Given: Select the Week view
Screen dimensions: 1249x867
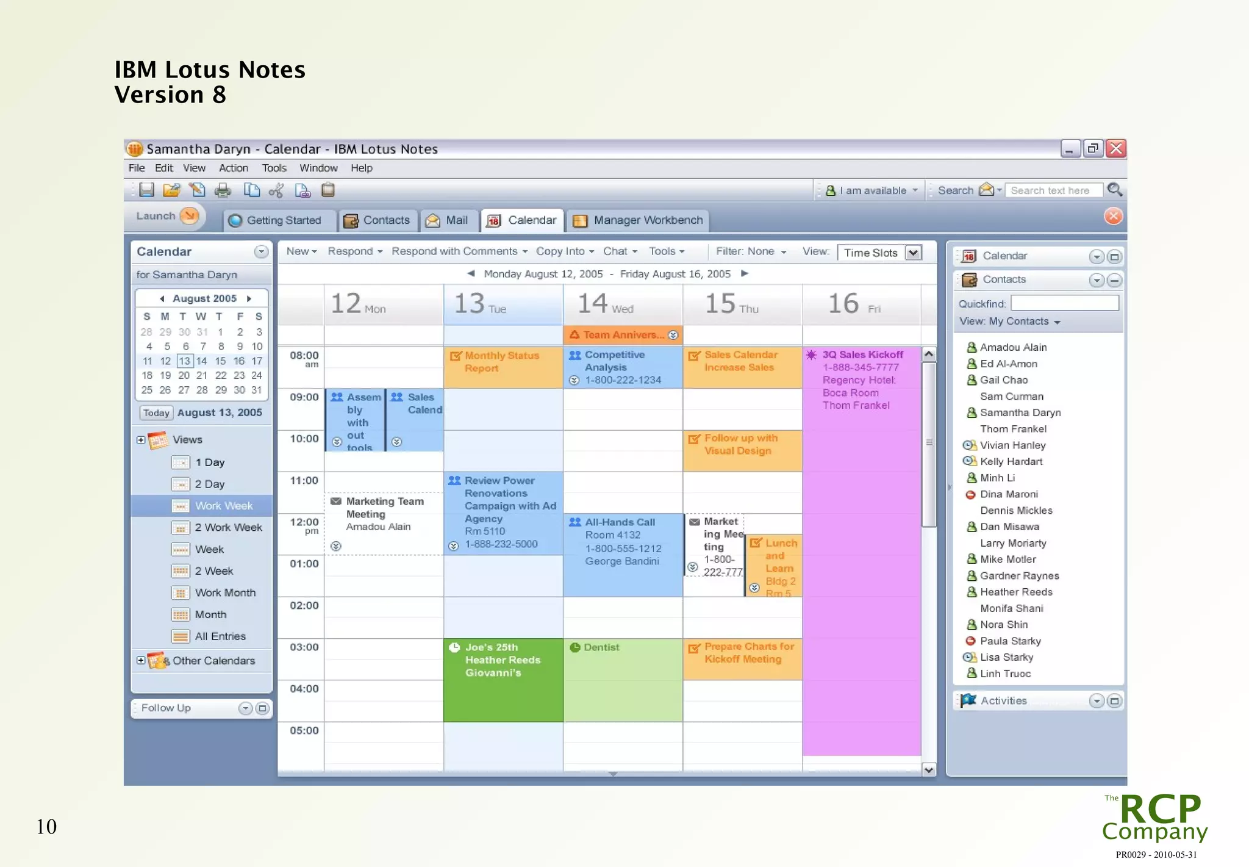Looking at the screenshot, I should click(198, 550).
